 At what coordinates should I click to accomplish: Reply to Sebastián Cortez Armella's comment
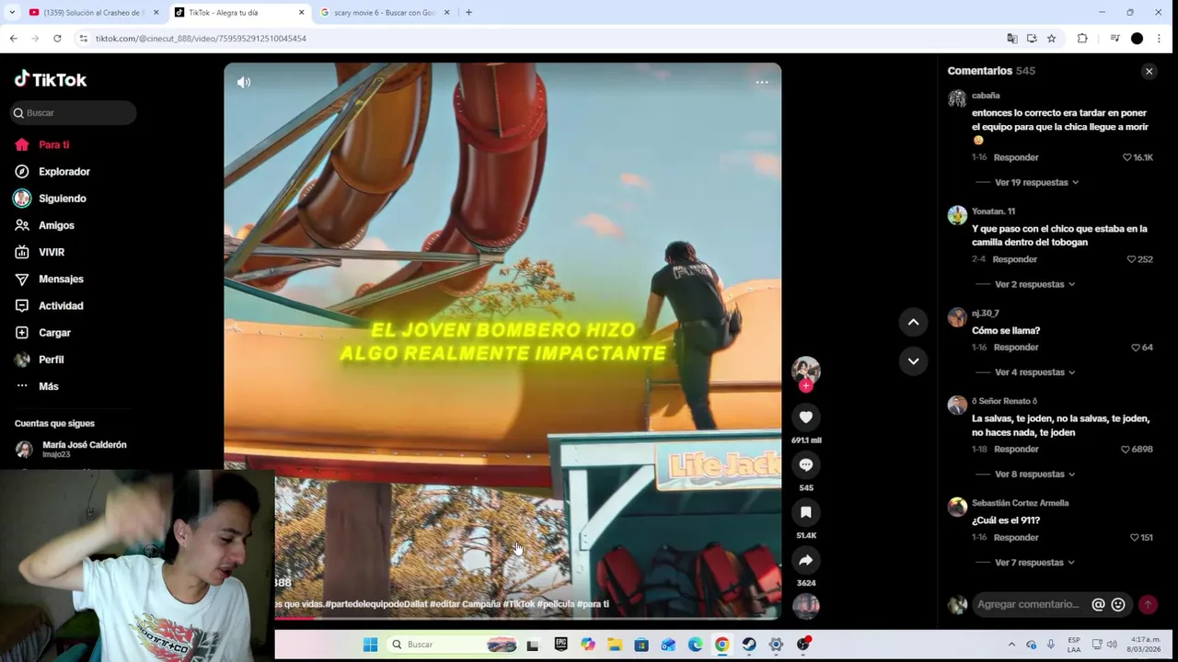(x=1016, y=538)
